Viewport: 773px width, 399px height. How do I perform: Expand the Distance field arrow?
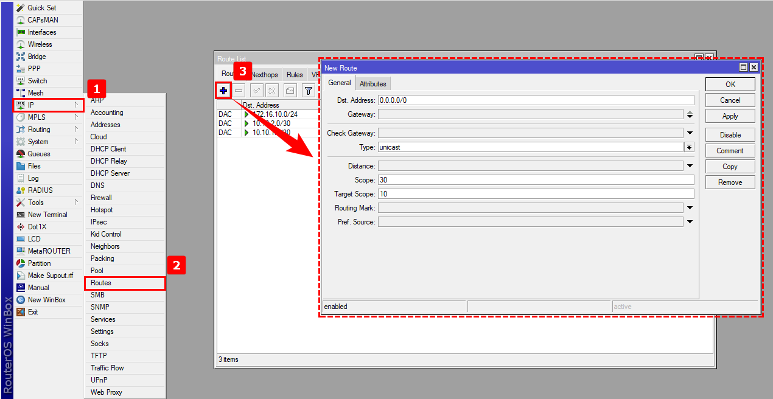(690, 166)
